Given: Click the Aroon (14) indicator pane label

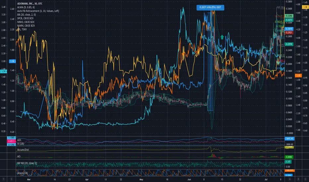Looking at the screenshot, I should point(23,173).
